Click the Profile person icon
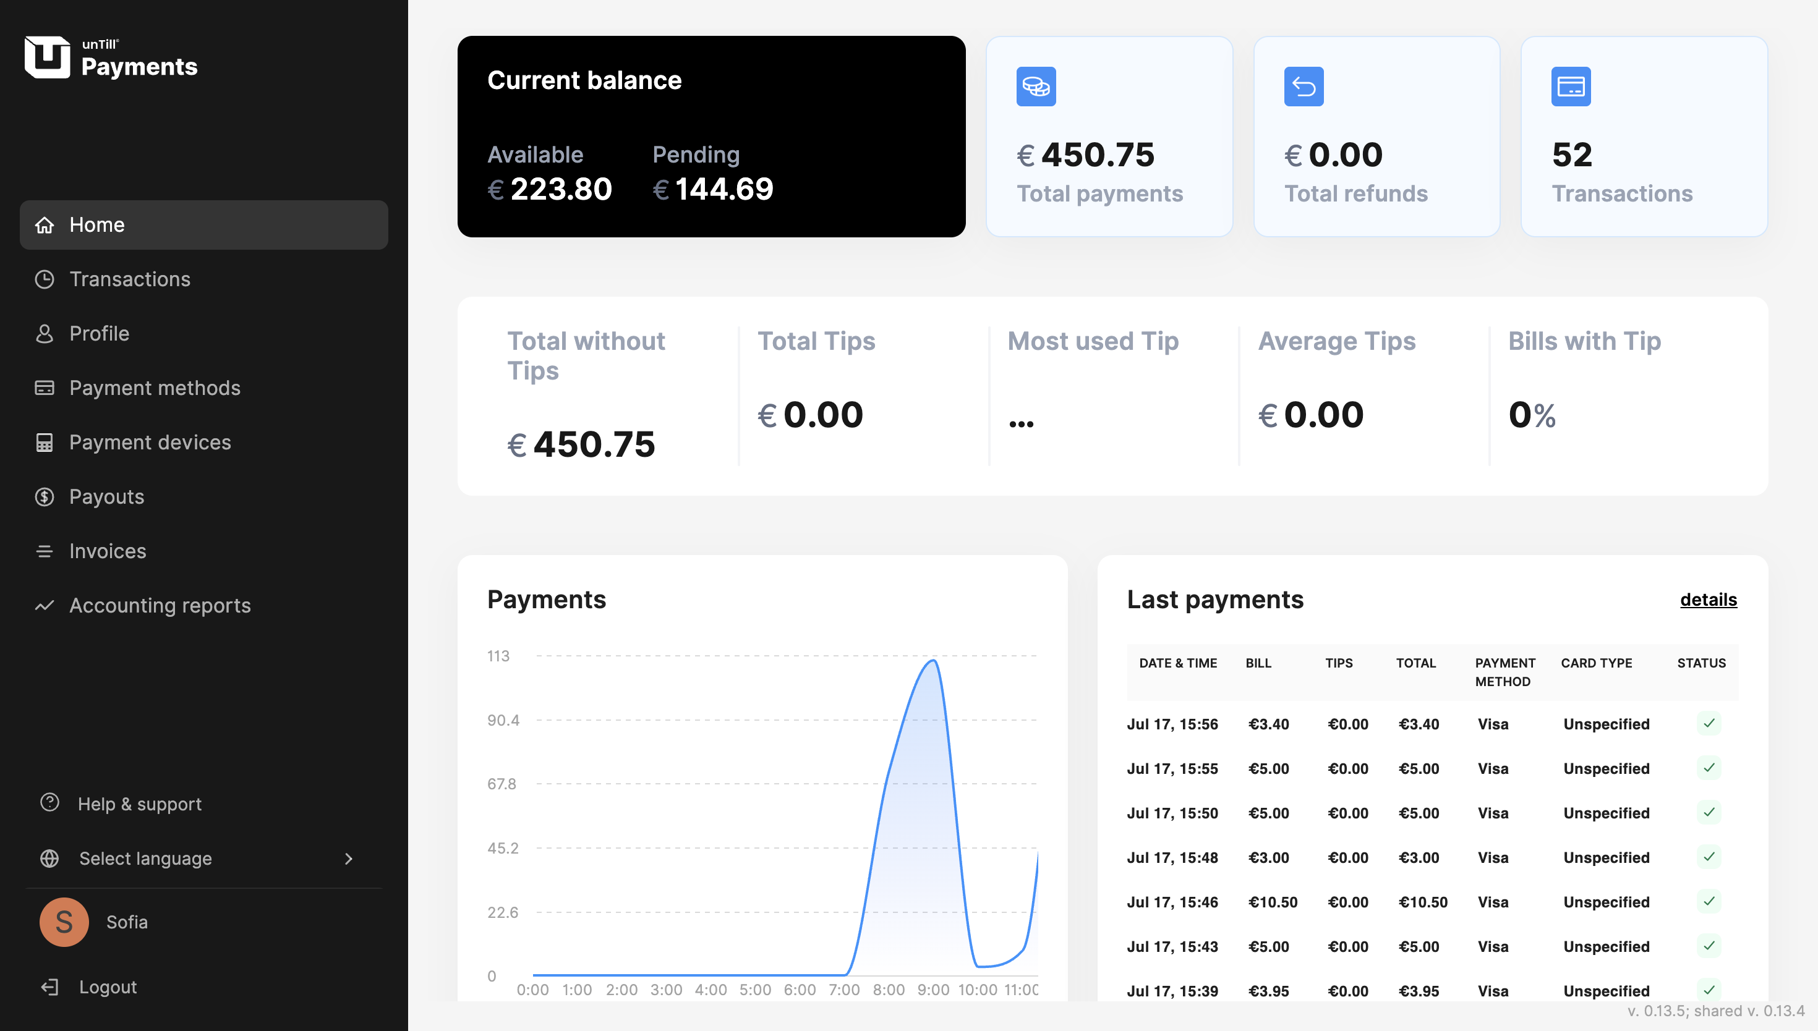Image resolution: width=1818 pixels, height=1031 pixels. (45, 334)
